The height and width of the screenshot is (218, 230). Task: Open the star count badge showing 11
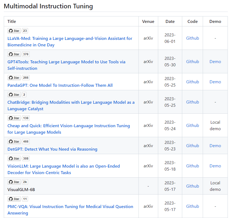click(x=25, y=199)
